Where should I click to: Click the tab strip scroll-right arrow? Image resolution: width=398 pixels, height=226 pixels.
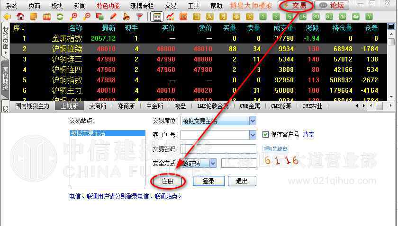pyautogui.click(x=364, y=106)
